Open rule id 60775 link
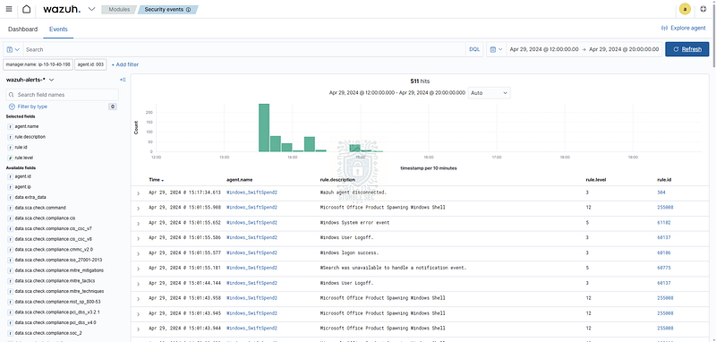 click(x=664, y=268)
